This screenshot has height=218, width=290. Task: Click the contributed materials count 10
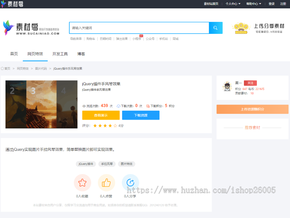[252, 94]
